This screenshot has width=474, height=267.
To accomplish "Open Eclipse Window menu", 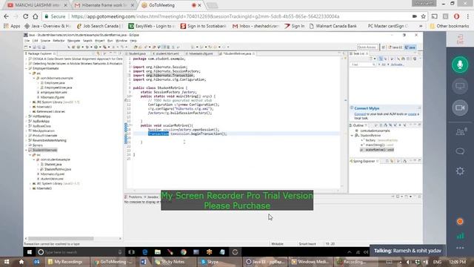I will click(x=121, y=41).
